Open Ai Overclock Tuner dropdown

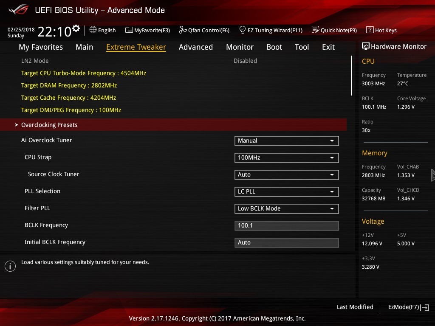(x=286, y=141)
